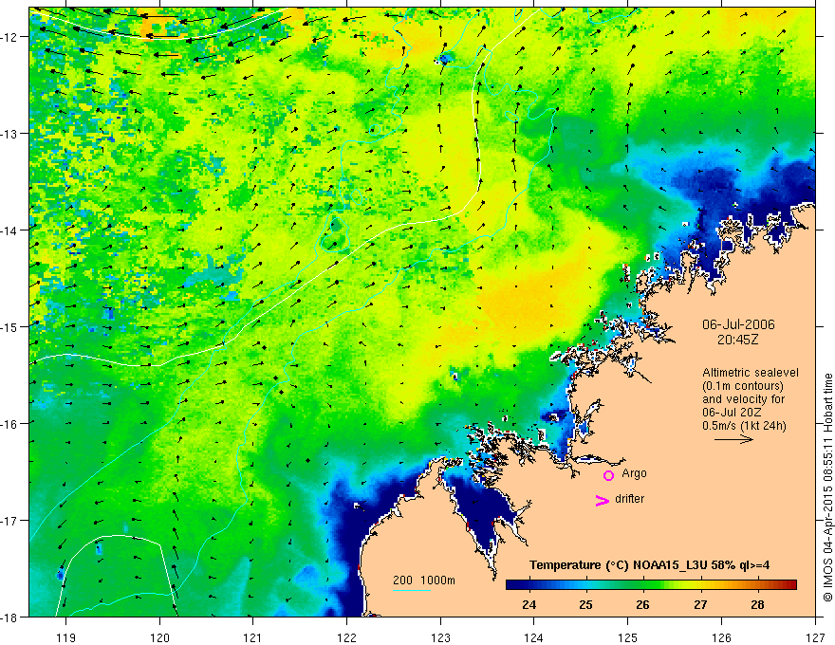This screenshot has width=835, height=645.
Task: Click the 'Argo' legend label
Action: point(634,473)
